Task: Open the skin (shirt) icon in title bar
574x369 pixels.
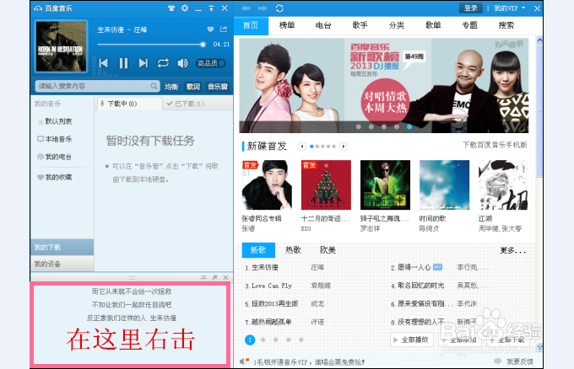Action: [x=171, y=8]
